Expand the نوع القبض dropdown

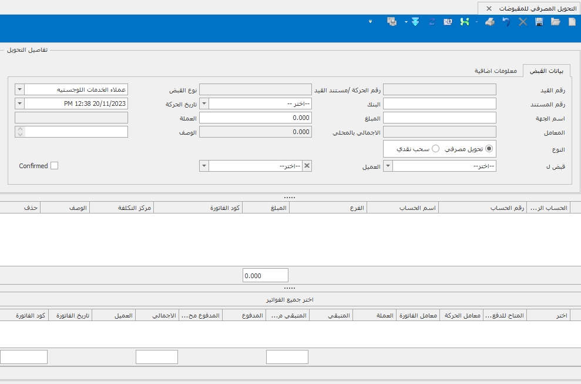19,89
